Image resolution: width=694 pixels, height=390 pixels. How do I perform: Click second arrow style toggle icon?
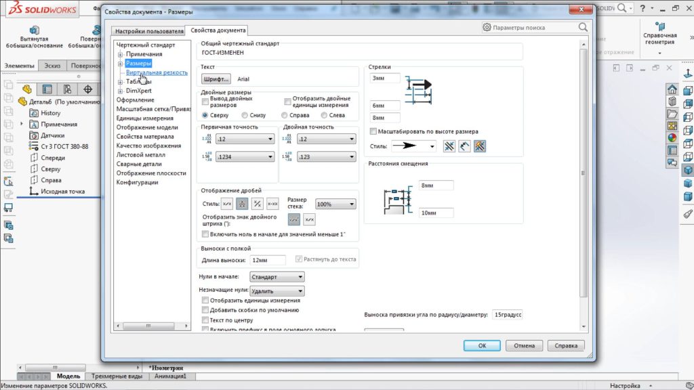tap(464, 146)
